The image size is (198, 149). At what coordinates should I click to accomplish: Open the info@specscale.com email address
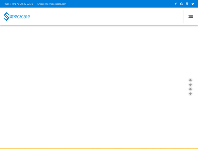pyautogui.click(x=55, y=4)
